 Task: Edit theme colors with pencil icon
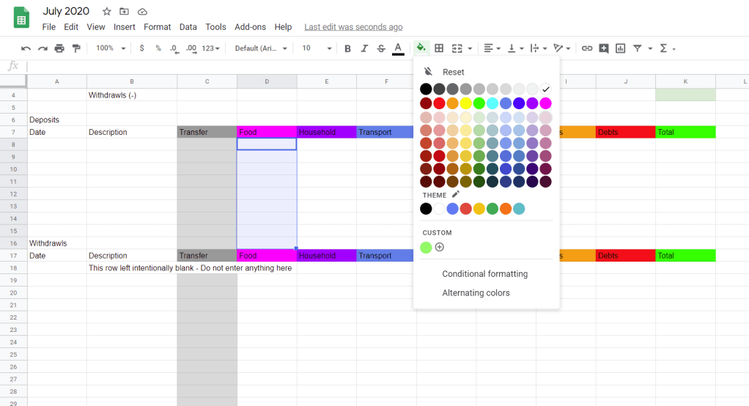click(x=456, y=194)
